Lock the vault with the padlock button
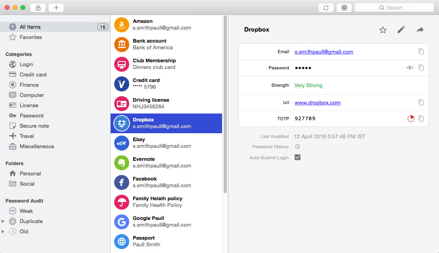The width and height of the screenshot is (439, 253). pos(38,8)
